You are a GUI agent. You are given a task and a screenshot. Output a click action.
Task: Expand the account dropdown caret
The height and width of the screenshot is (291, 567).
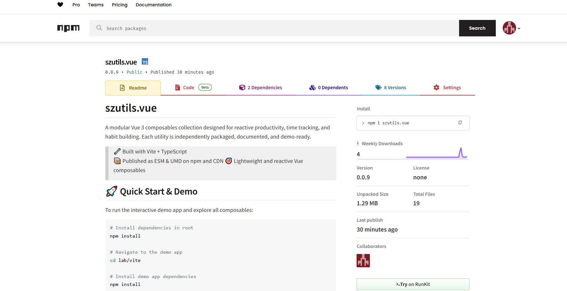(x=519, y=28)
